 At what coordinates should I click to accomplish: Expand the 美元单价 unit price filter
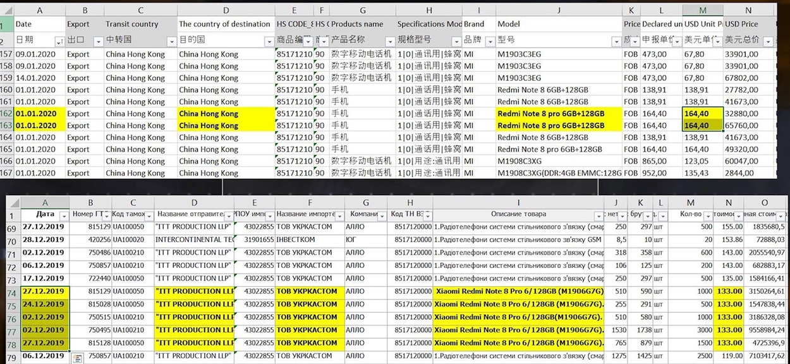718,42
